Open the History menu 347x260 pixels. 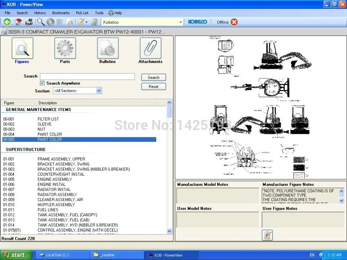tap(40, 13)
